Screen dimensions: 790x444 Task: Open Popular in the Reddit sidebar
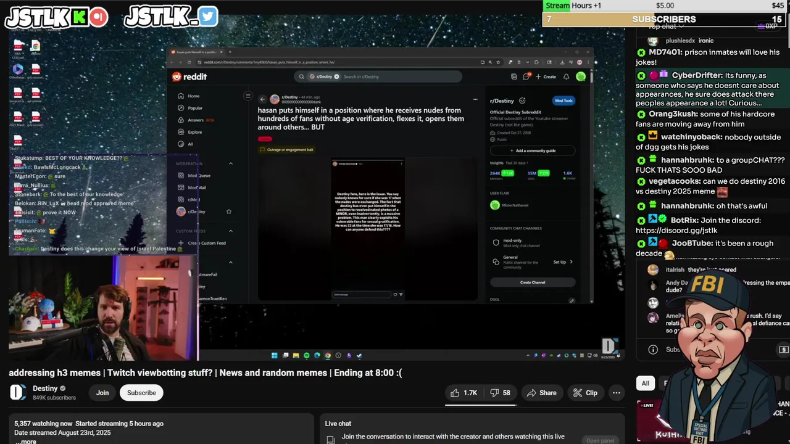(x=190, y=108)
